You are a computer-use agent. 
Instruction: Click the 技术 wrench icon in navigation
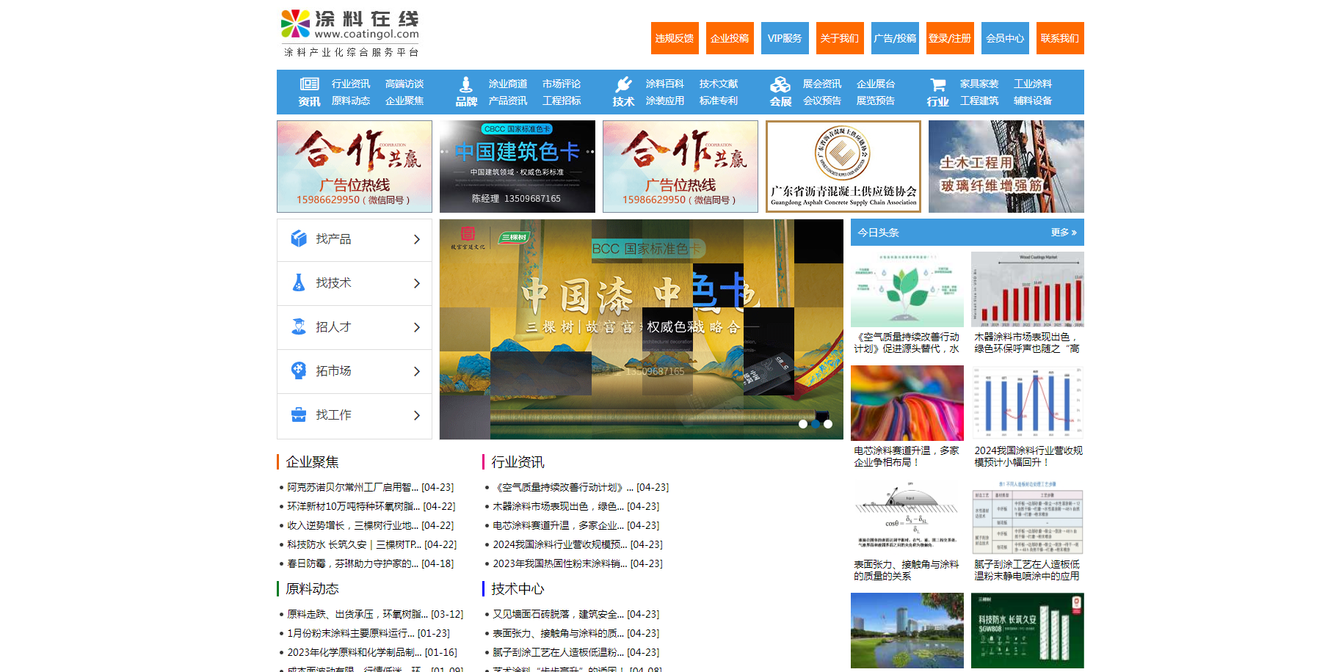[x=623, y=84]
